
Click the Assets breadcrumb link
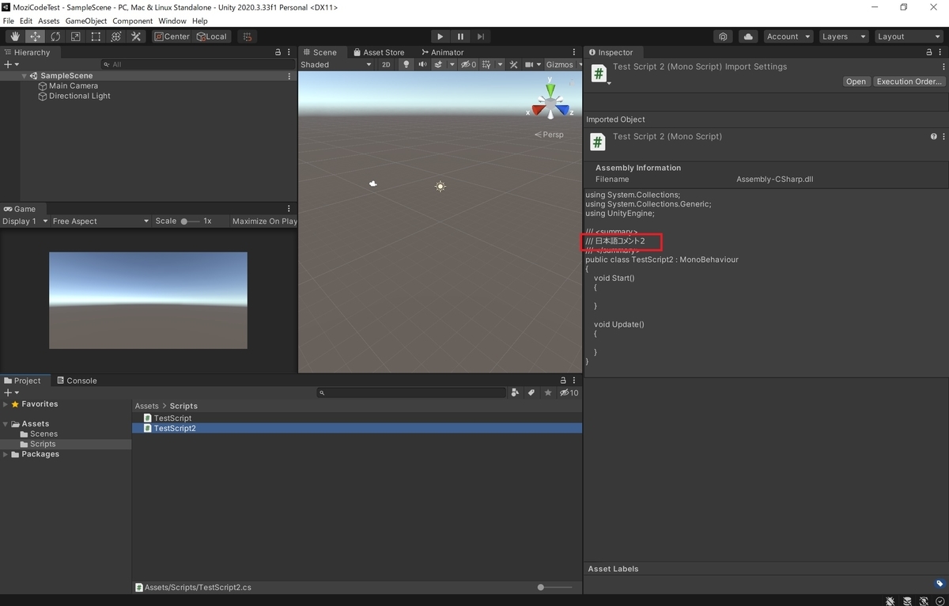click(146, 406)
